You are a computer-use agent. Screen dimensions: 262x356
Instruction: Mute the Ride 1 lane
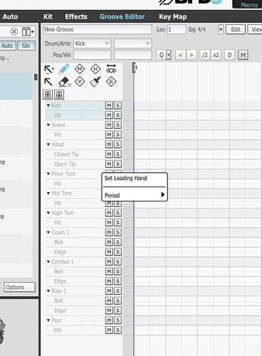click(109, 290)
